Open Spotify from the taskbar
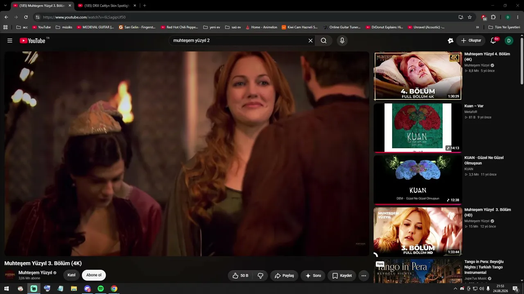 tap(101, 289)
